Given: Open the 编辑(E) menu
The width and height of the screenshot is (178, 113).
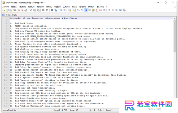Looking at the screenshot, I should point(14,7).
